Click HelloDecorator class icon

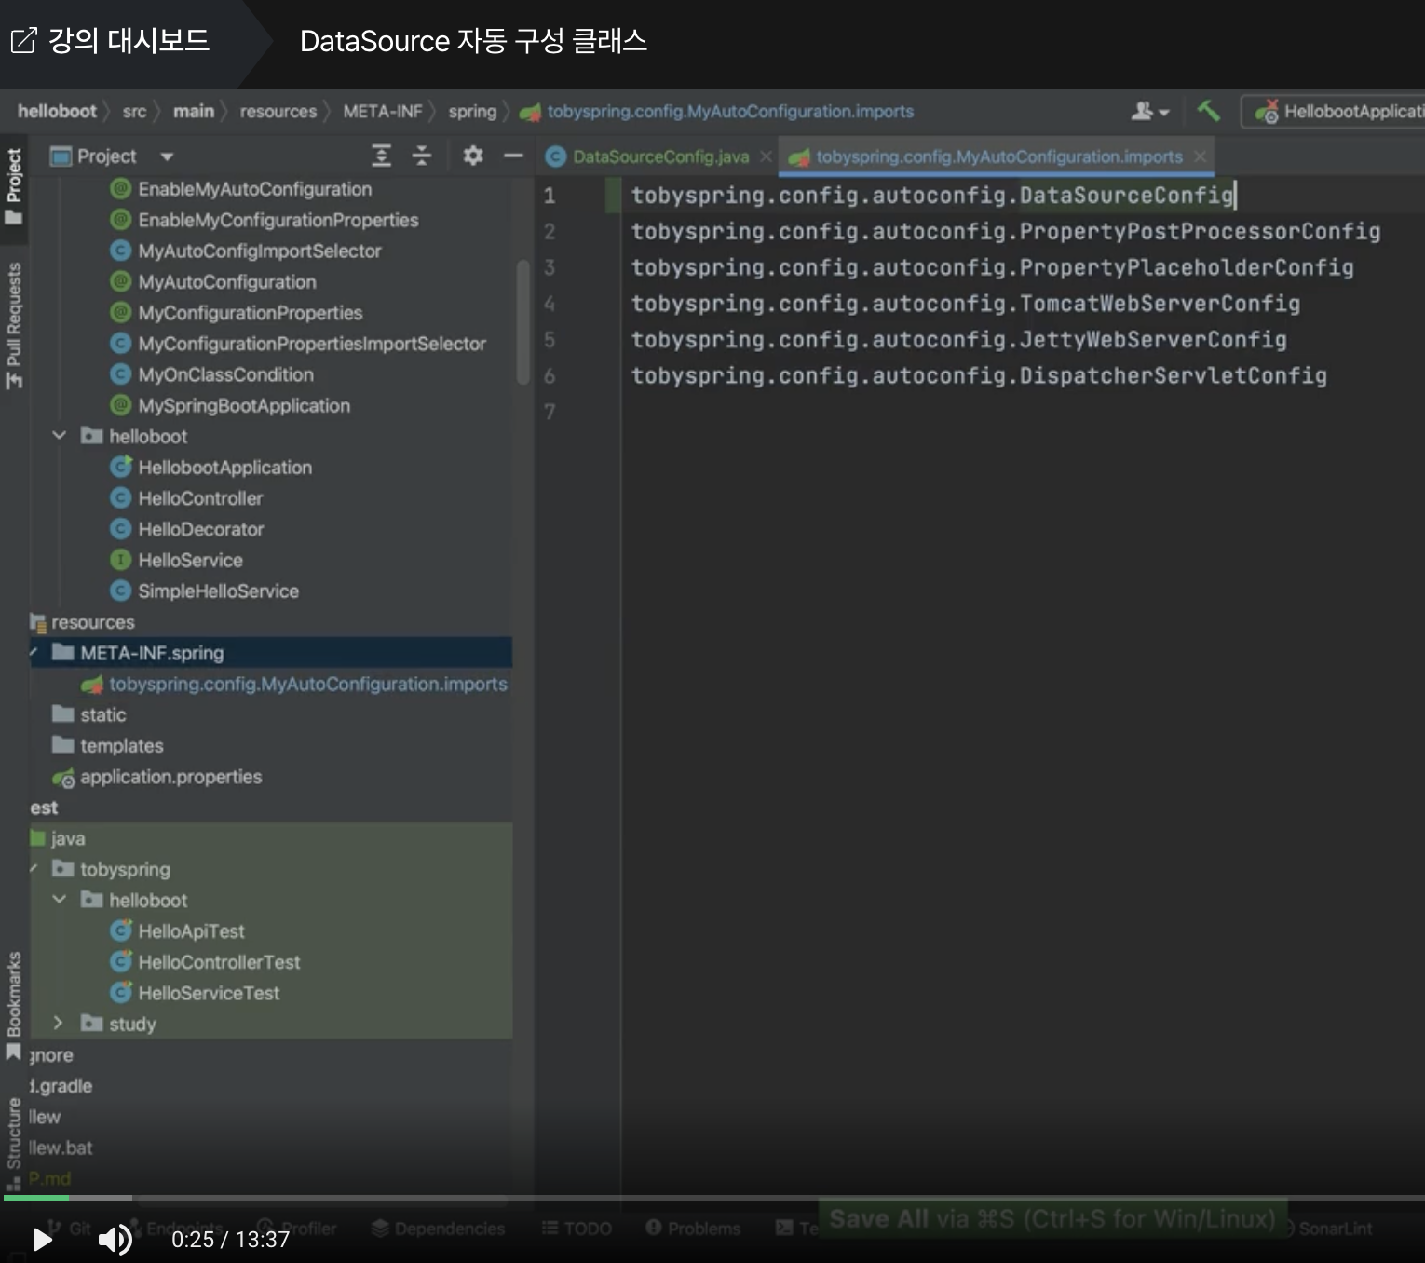pyautogui.click(x=120, y=529)
